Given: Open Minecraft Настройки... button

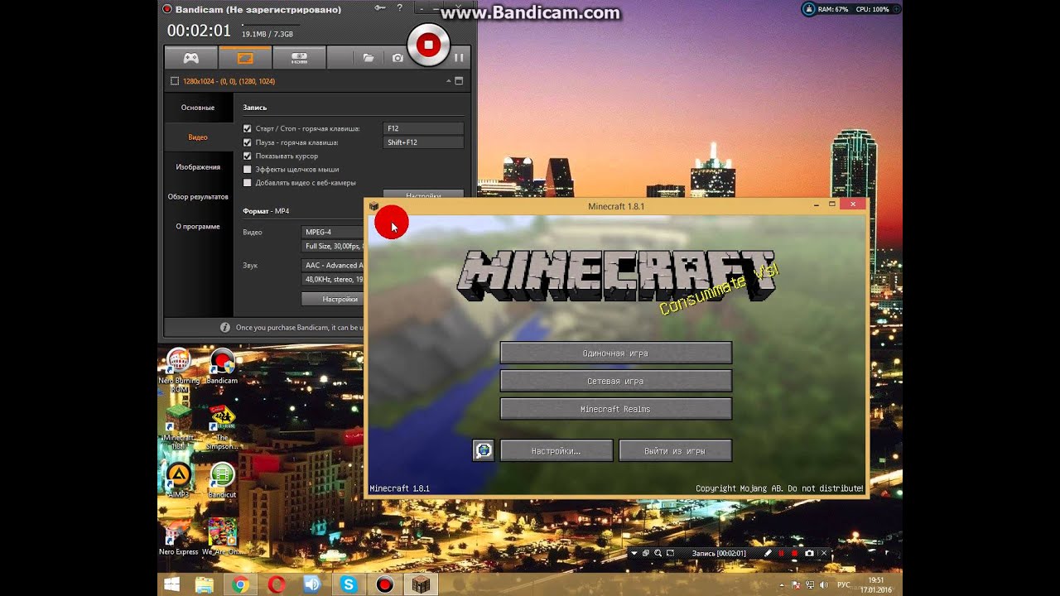Looking at the screenshot, I should (556, 451).
